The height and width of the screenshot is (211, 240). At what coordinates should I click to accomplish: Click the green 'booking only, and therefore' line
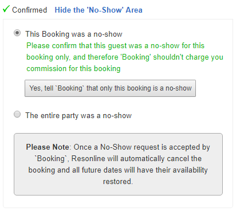tap(72, 57)
